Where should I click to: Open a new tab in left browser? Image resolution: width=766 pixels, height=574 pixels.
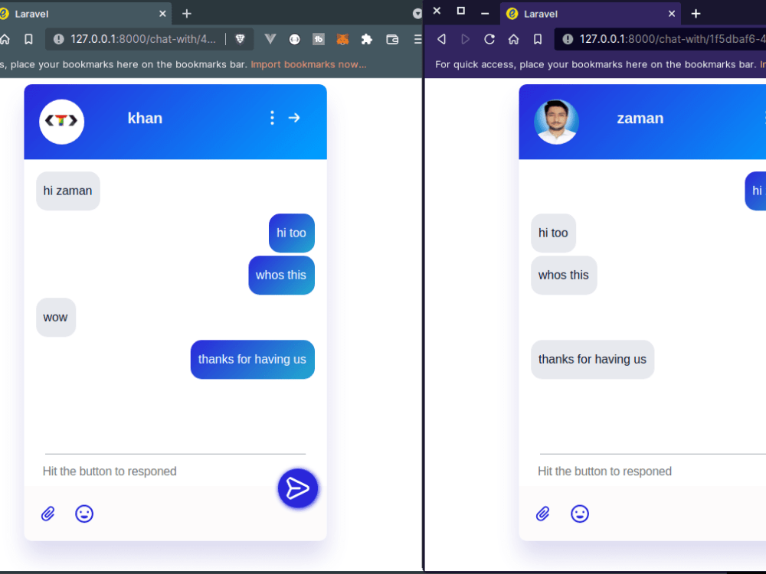(x=187, y=14)
